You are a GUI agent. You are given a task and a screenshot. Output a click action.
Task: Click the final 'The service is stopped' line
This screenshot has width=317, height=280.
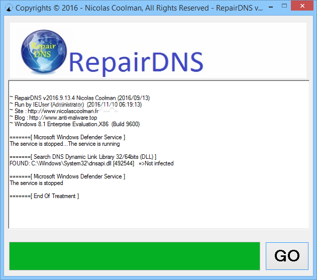[x=36, y=183]
